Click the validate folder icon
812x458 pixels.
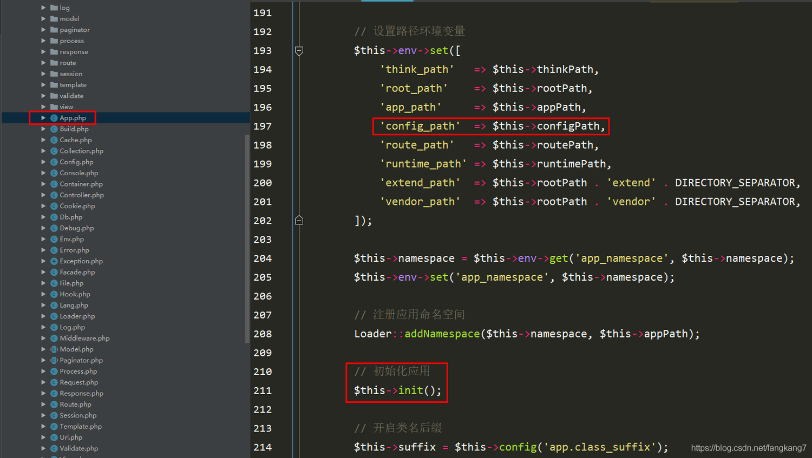54,96
